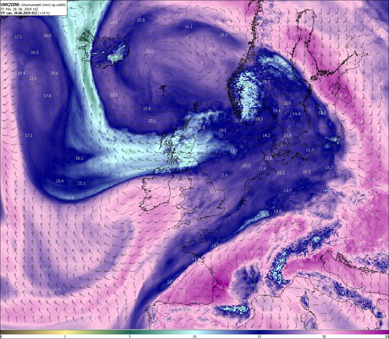Click the 13.7 value label

pyautogui.click(x=171, y=282)
